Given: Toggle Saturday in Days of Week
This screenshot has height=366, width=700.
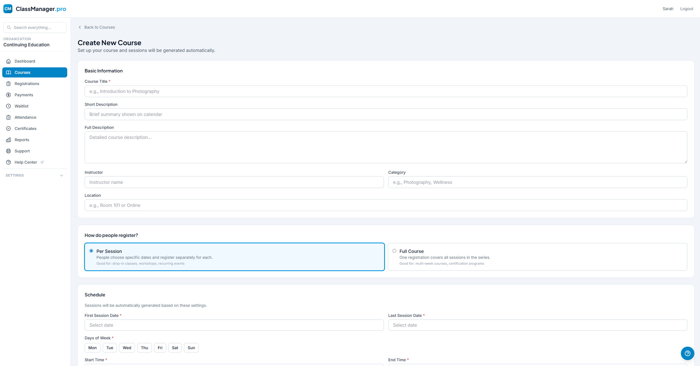Looking at the screenshot, I should (175, 347).
